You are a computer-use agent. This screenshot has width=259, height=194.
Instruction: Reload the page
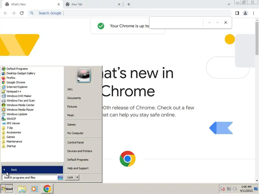22,13
